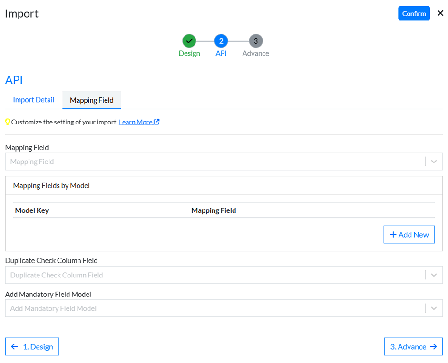Click the Add Mandatory Field Model input
This screenshot has width=448, height=363.
click(214, 308)
